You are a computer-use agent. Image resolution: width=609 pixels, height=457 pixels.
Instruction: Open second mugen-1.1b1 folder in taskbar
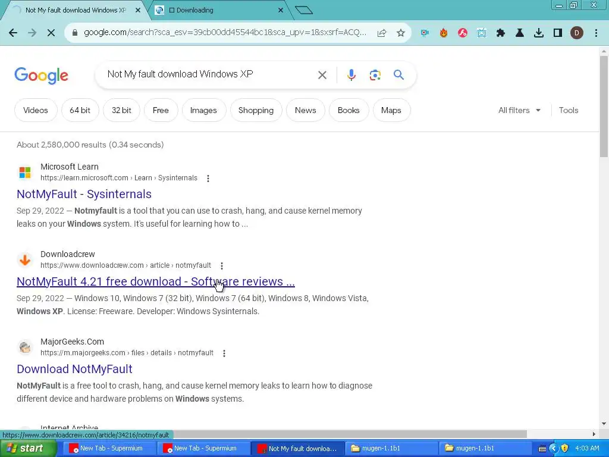(485, 449)
